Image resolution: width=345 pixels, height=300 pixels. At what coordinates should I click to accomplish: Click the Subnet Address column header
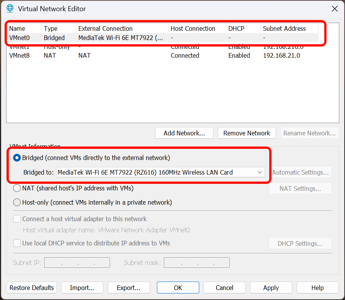[290, 28]
